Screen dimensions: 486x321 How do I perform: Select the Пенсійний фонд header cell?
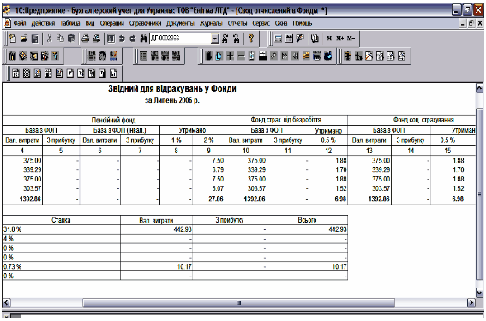point(113,120)
